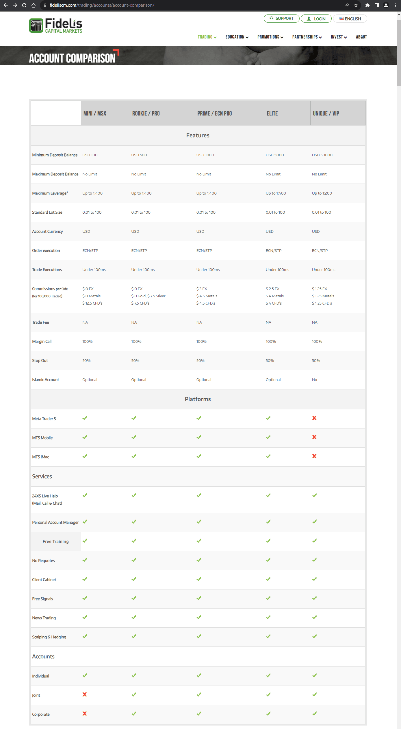Click the Prime checkmark in Client Cabinet row

(x=199, y=579)
